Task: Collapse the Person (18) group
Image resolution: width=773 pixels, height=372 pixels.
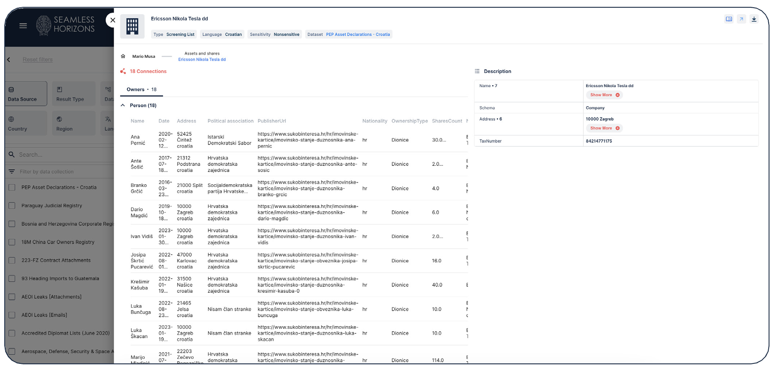Action: coord(123,105)
